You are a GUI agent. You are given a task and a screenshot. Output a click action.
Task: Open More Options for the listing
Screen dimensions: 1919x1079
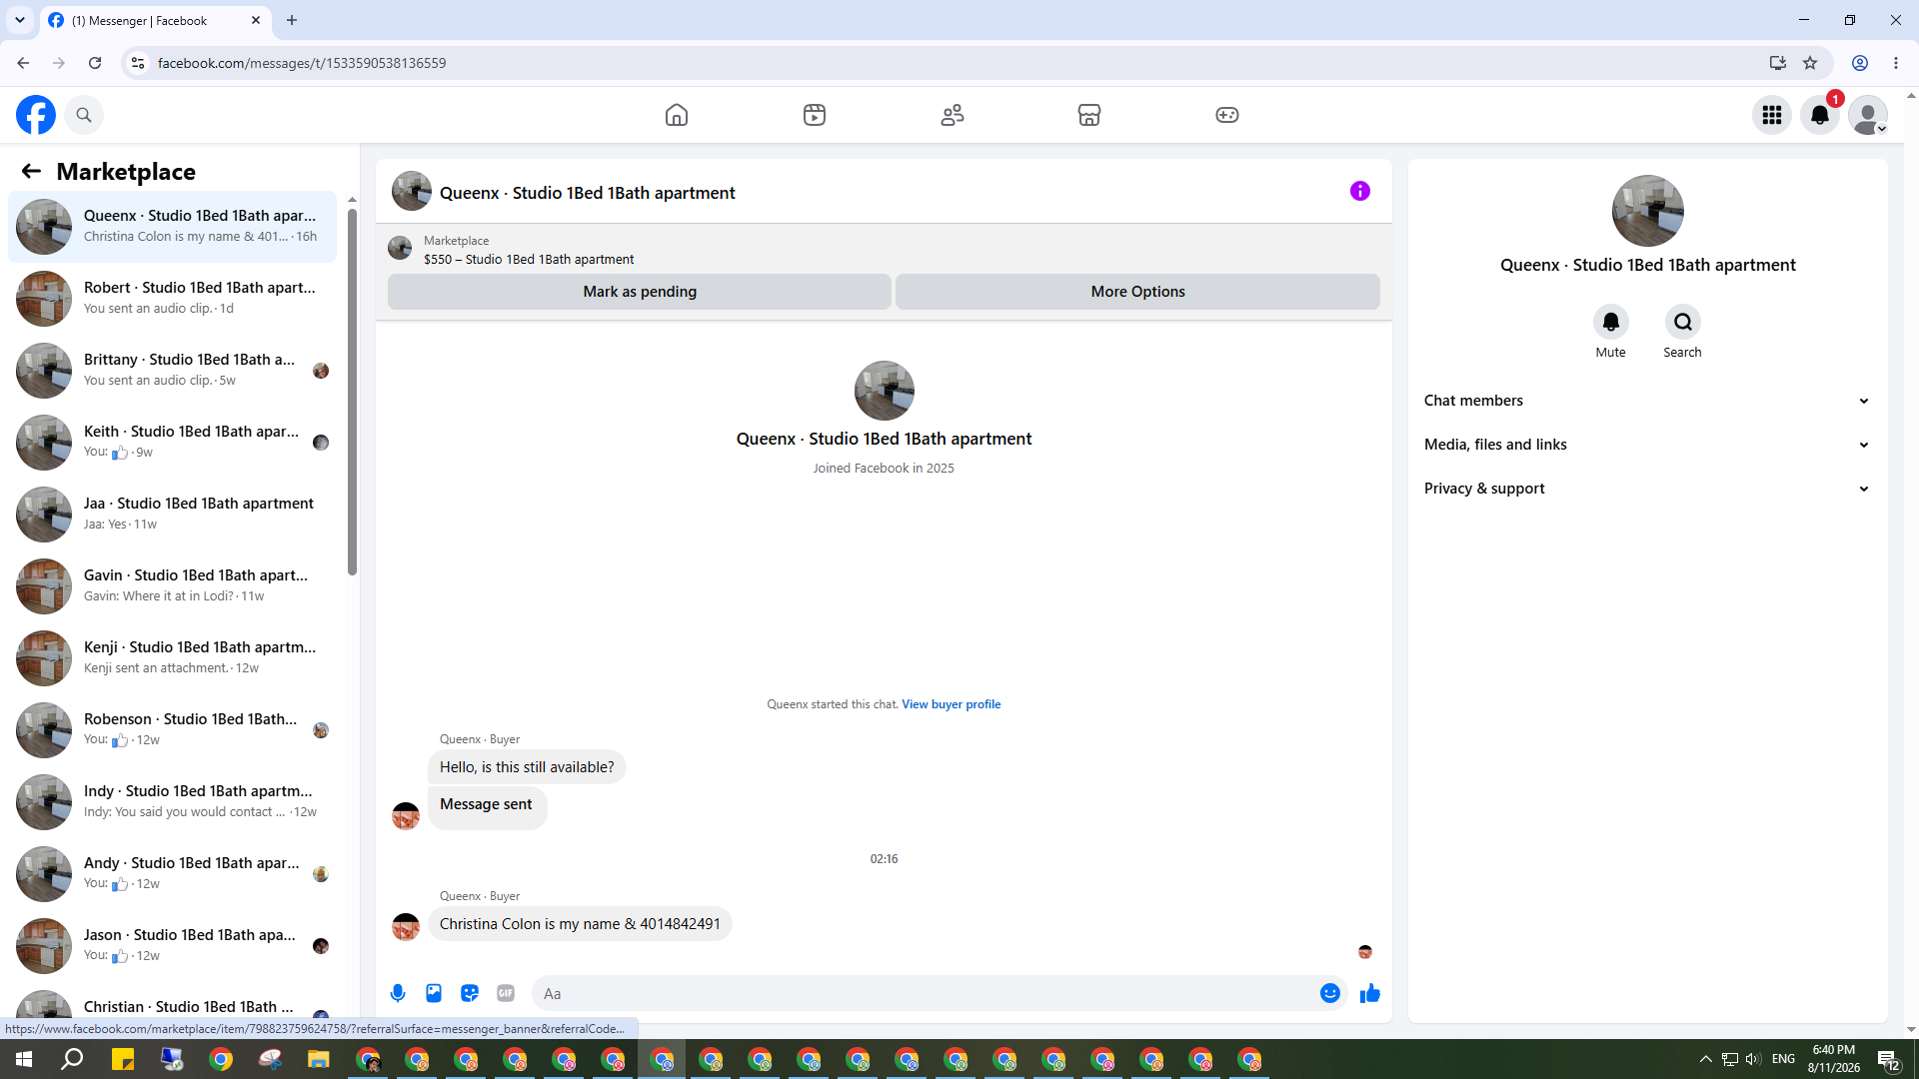(1137, 292)
